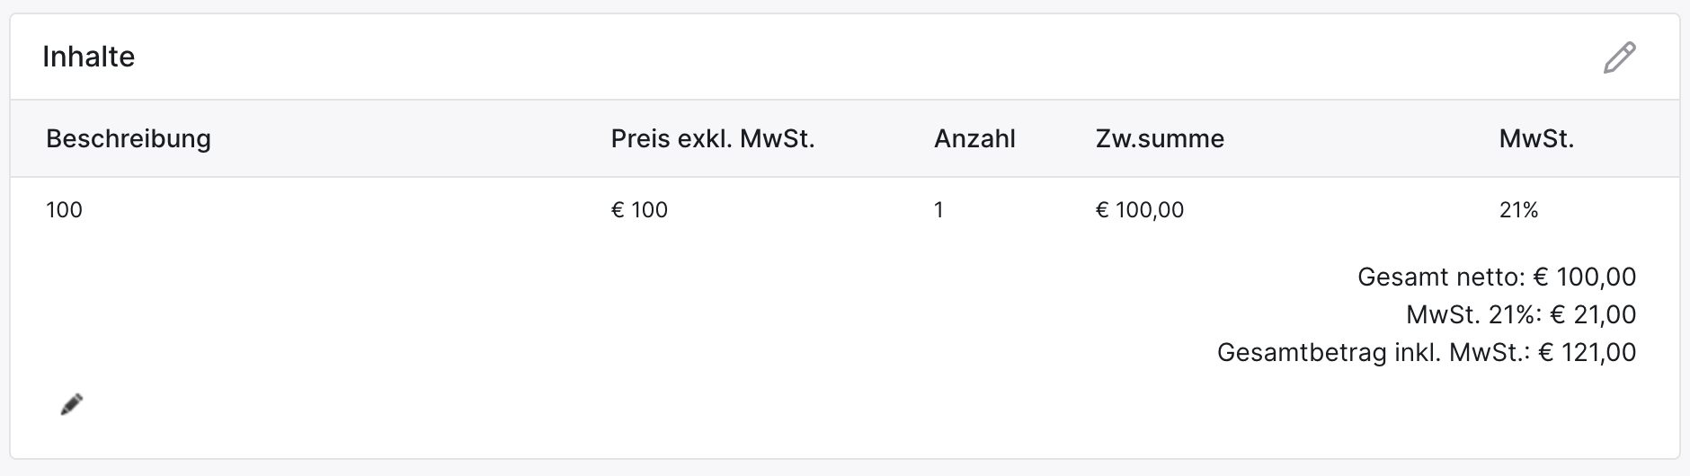This screenshot has width=1690, height=476.
Task: Click the Gesamtbetrag inkl. MwSt. label
Action: click(x=1374, y=352)
